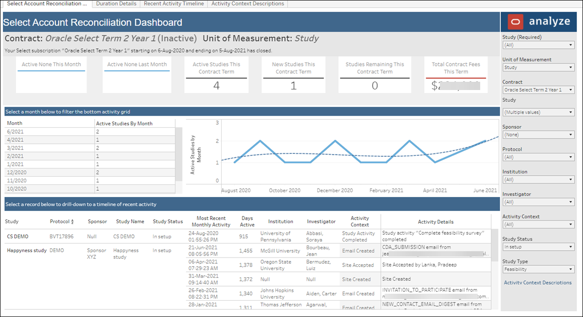Click the Days Active column header
The height and width of the screenshot is (317, 583).
[x=247, y=221]
